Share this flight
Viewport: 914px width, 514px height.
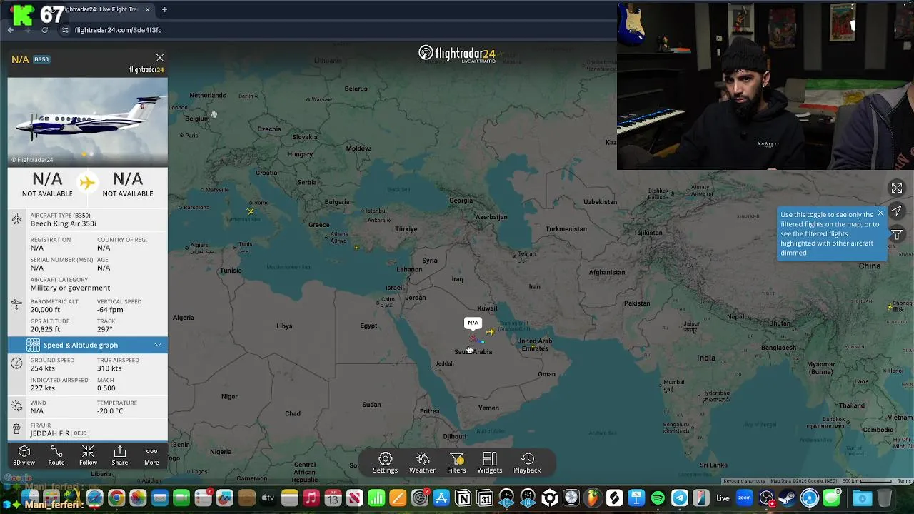coord(120,455)
